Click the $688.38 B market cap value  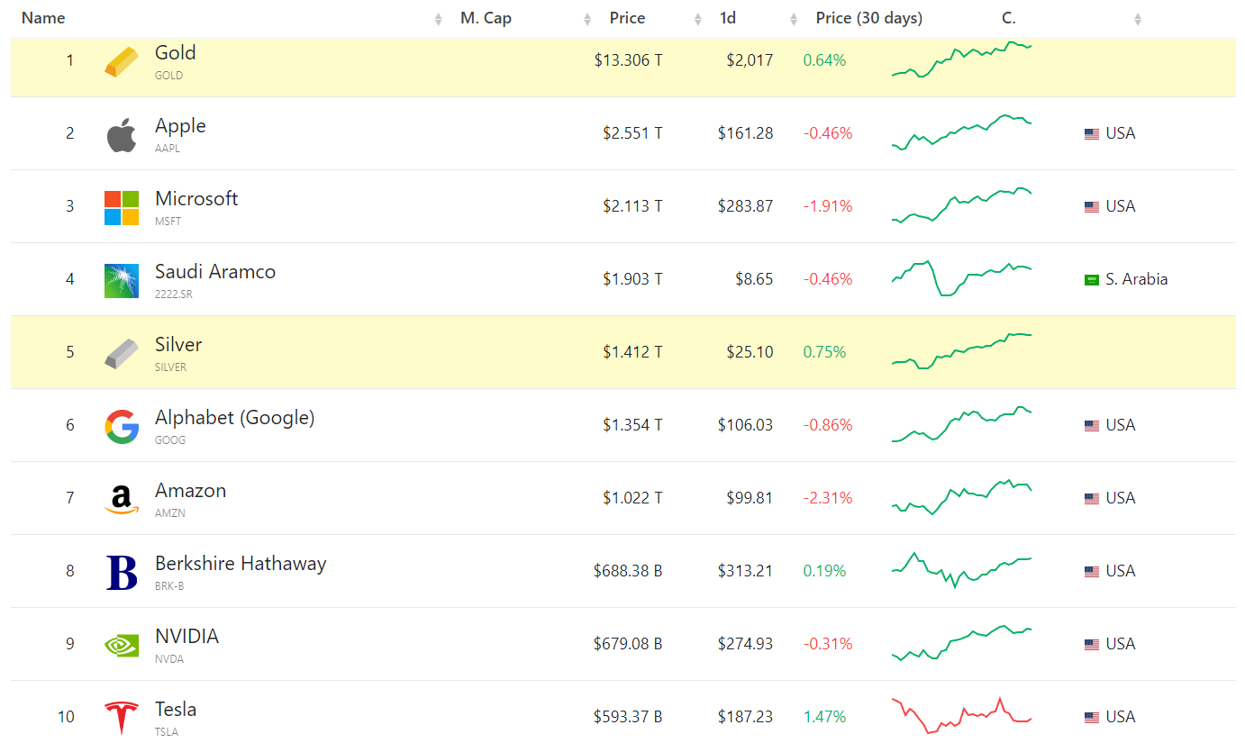(x=628, y=571)
